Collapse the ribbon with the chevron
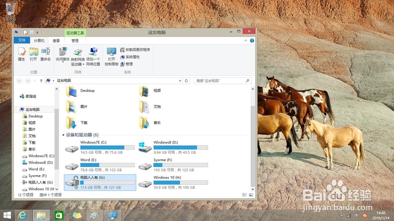The height and width of the screenshot is (221, 394). (x=246, y=41)
